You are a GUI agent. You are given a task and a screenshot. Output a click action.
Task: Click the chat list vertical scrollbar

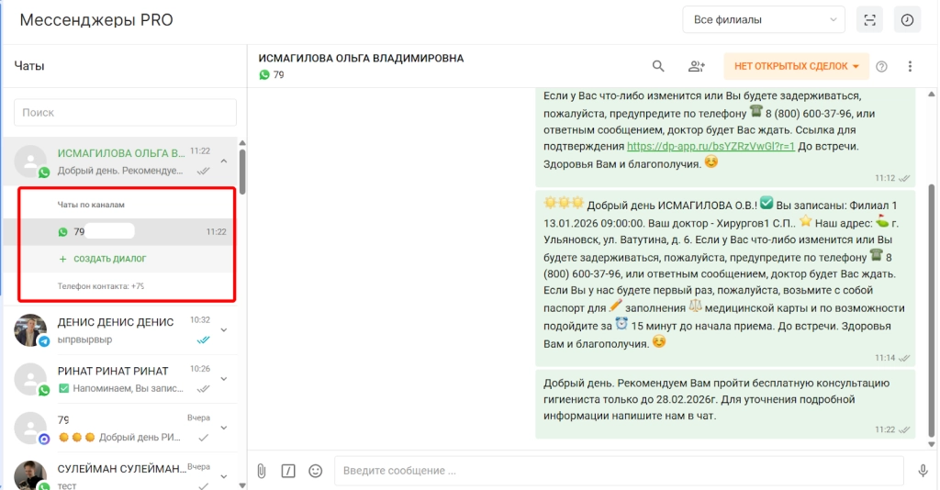[242, 170]
